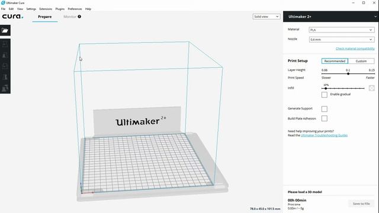Click the 0.15 layer height value
The image size is (379, 213).
pyautogui.click(x=371, y=70)
